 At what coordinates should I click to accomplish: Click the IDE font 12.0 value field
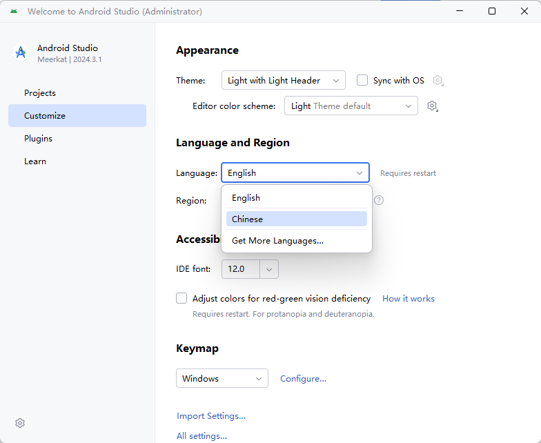tap(241, 269)
